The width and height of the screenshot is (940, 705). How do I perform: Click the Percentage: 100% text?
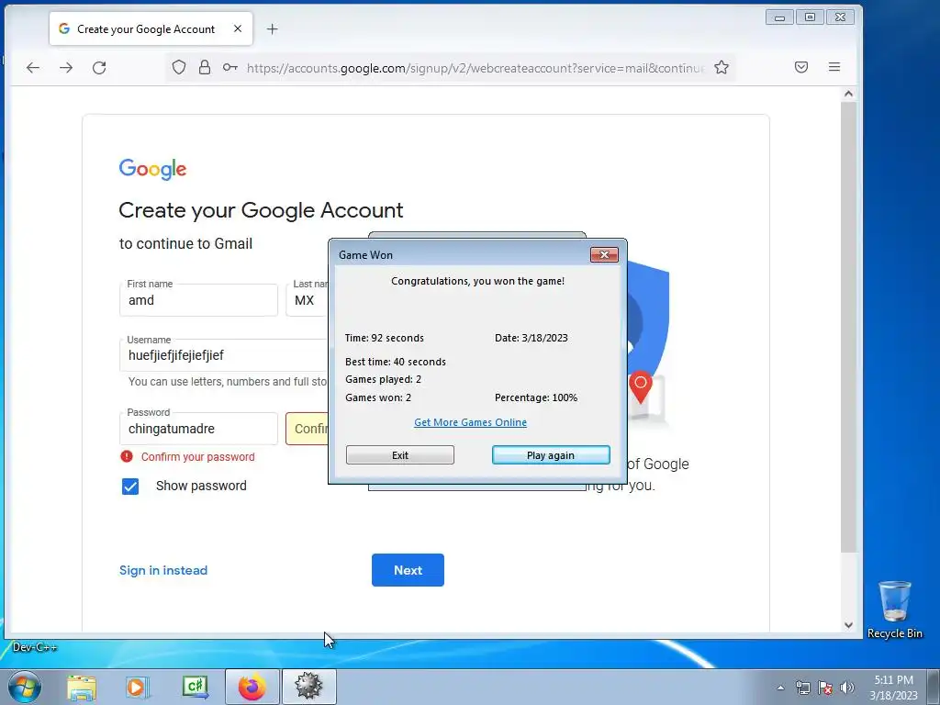click(536, 397)
